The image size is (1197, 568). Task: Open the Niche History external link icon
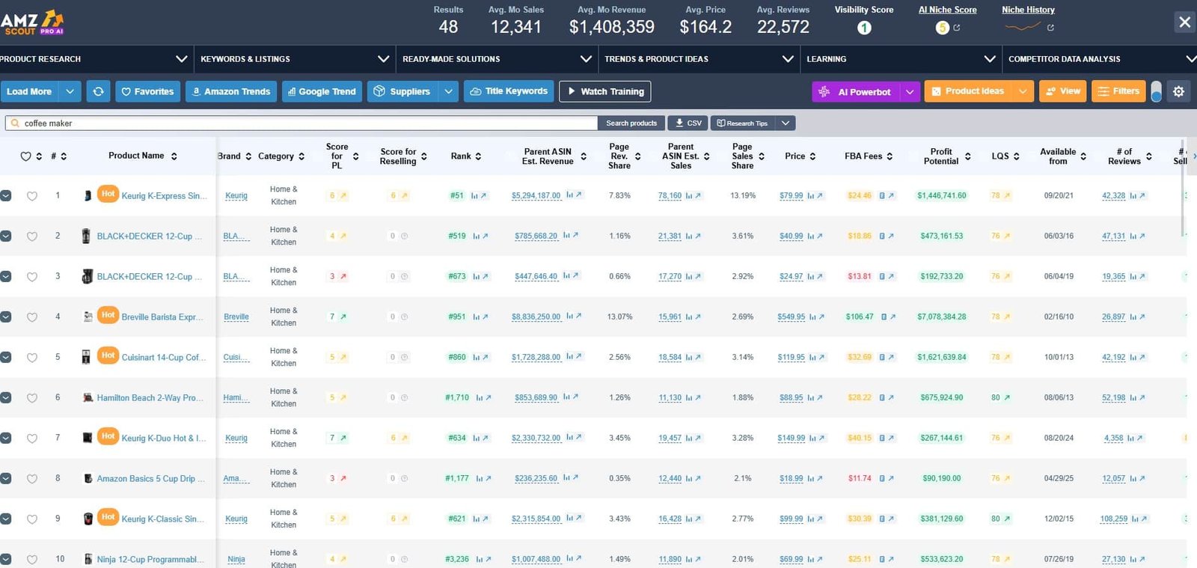1050,28
